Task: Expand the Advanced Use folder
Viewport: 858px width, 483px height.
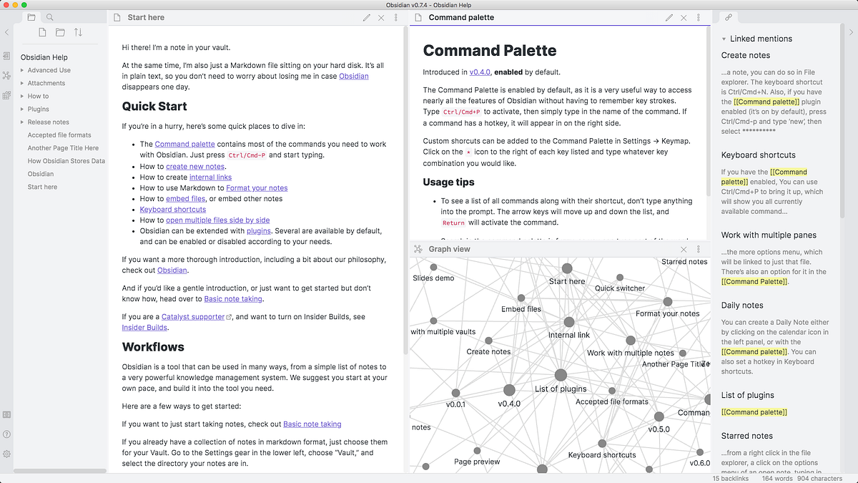Action: [x=21, y=70]
